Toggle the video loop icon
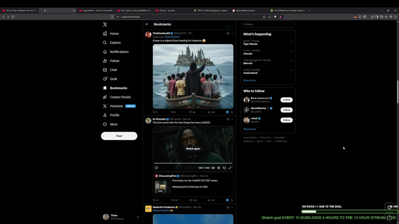 pos(224,168)
